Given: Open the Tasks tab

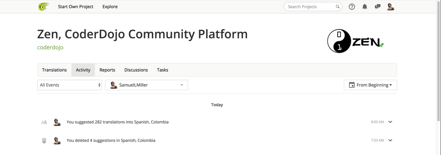Looking at the screenshot, I should 163,70.
